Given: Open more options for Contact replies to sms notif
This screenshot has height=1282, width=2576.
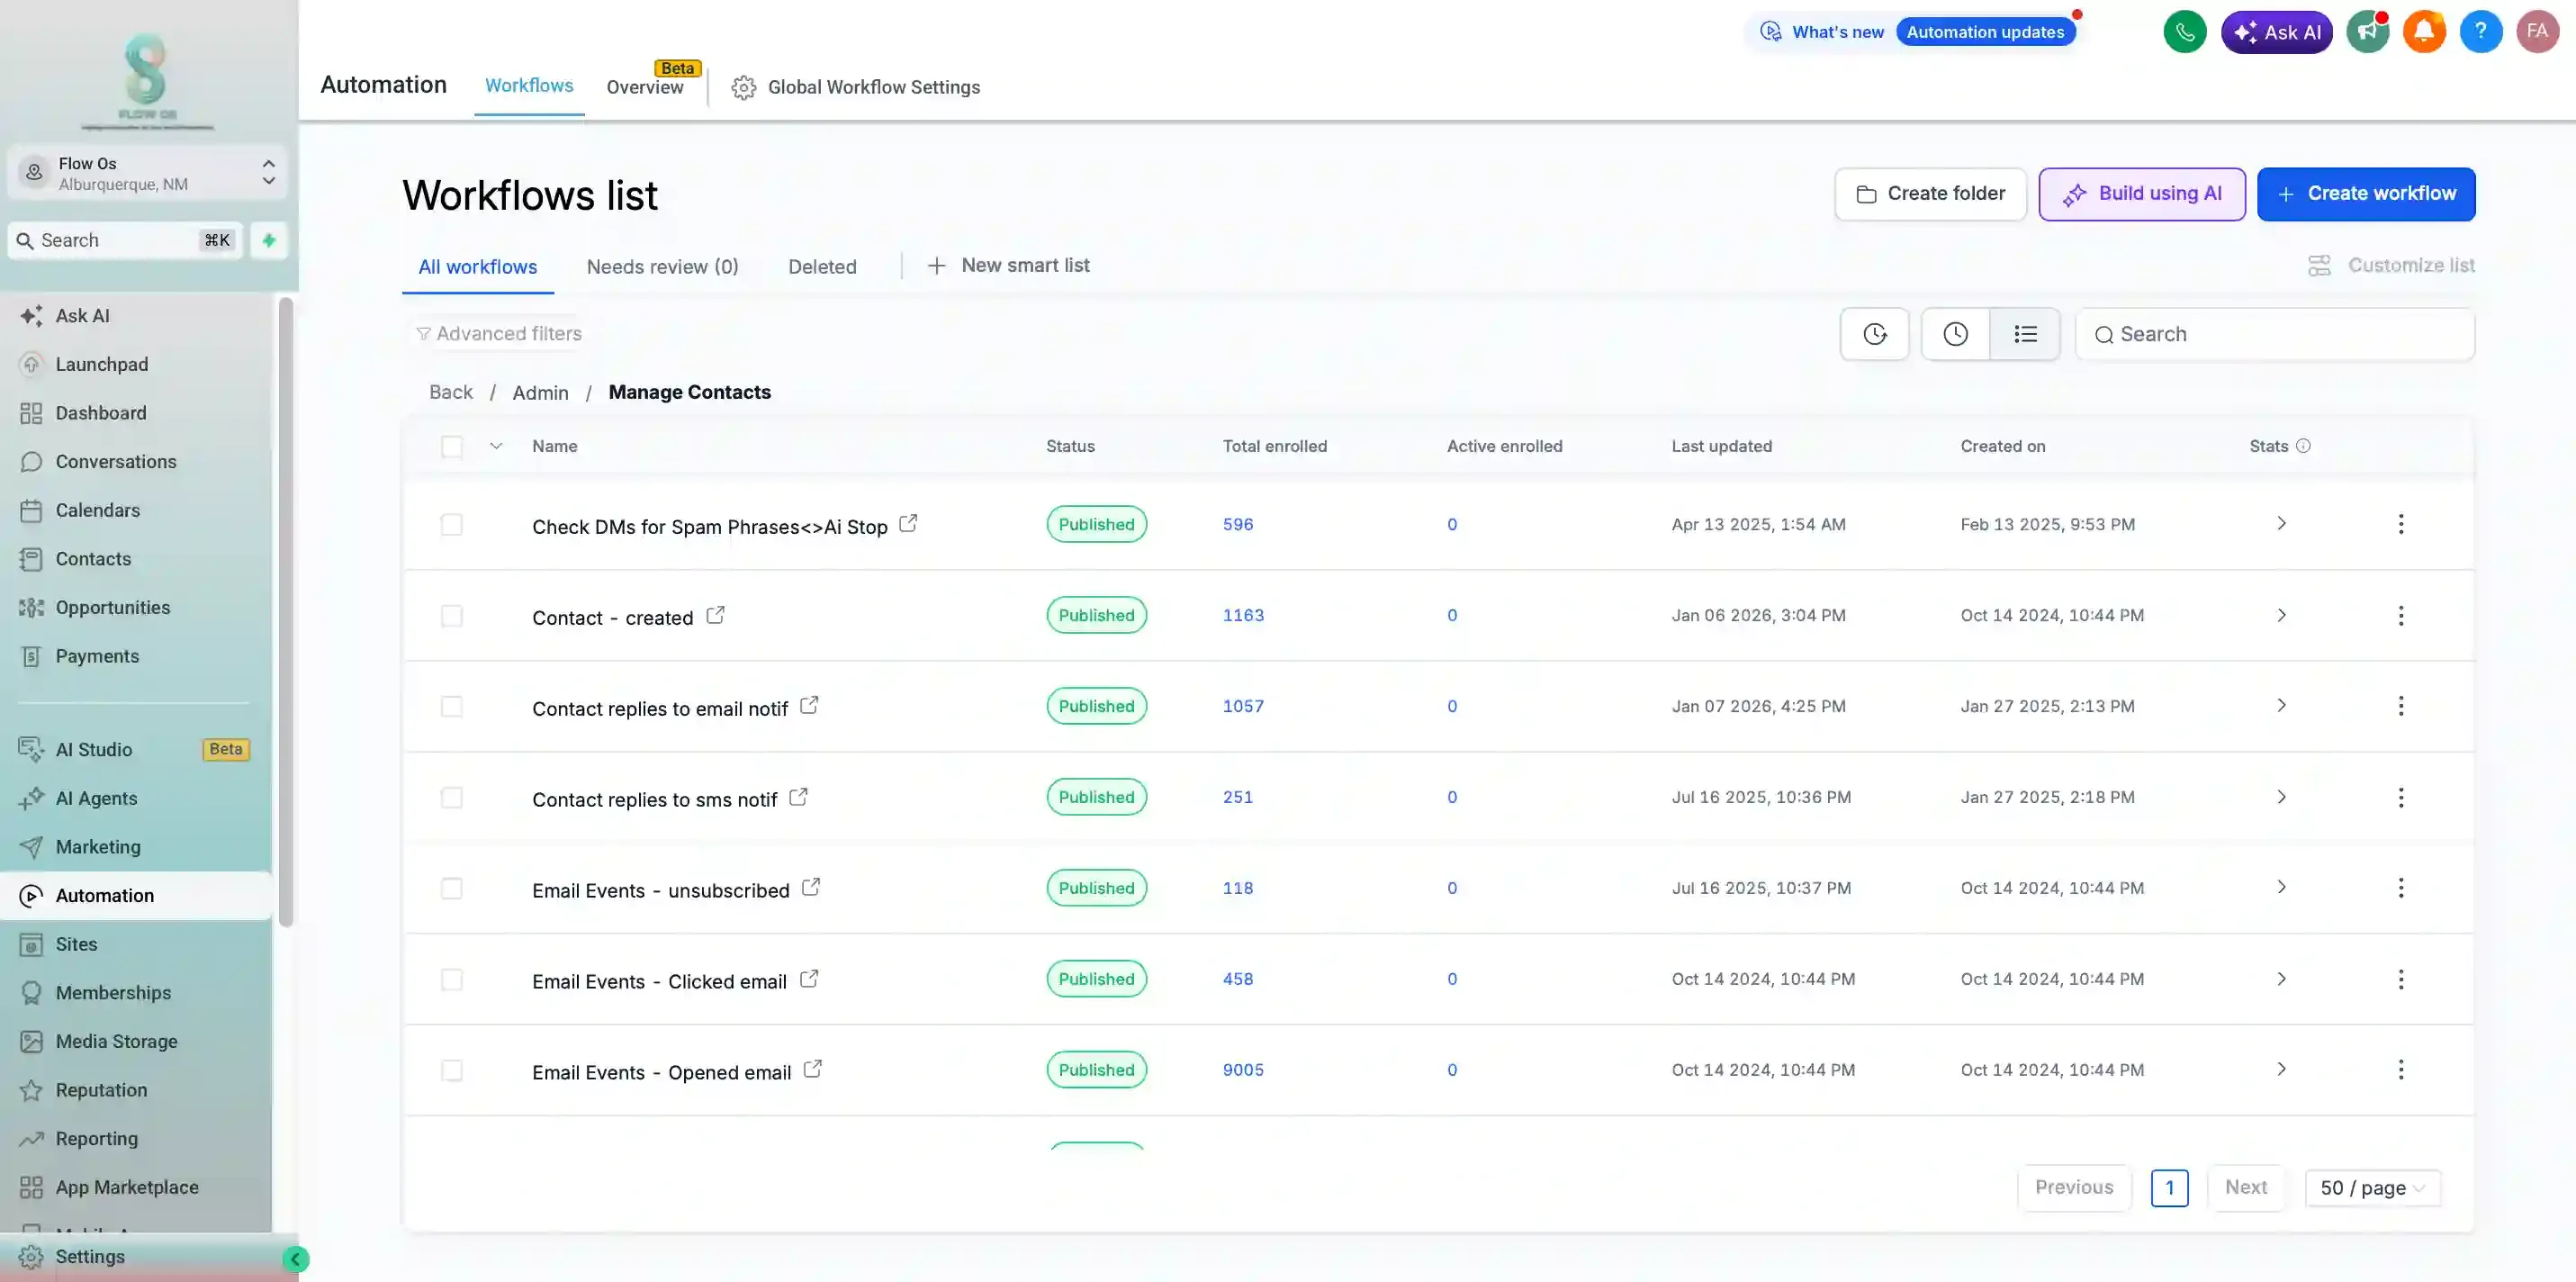Looking at the screenshot, I should point(2400,797).
